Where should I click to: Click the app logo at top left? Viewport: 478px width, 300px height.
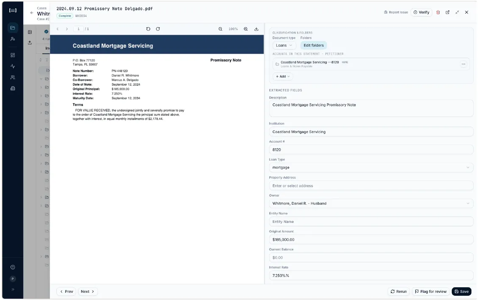click(x=12, y=10)
